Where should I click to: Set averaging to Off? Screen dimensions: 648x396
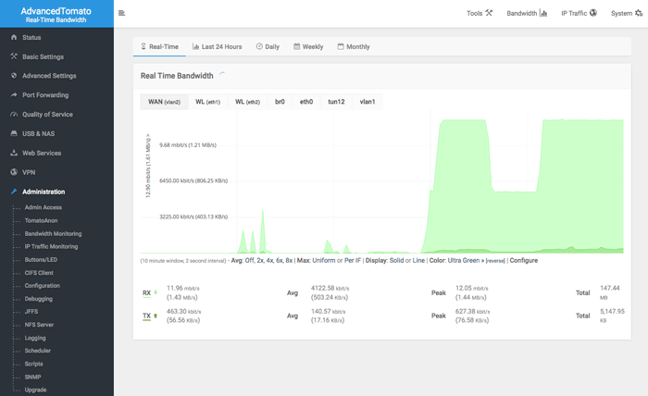[x=250, y=261]
